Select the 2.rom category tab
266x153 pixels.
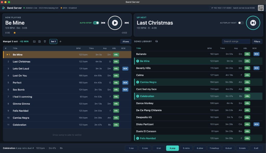145,148
